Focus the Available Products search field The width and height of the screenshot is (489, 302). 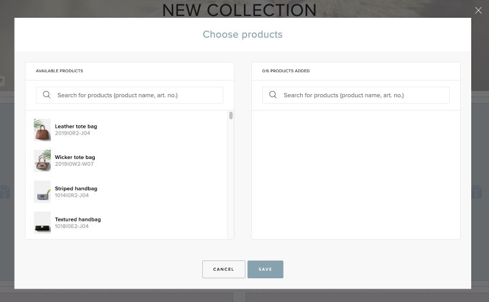coord(138,95)
